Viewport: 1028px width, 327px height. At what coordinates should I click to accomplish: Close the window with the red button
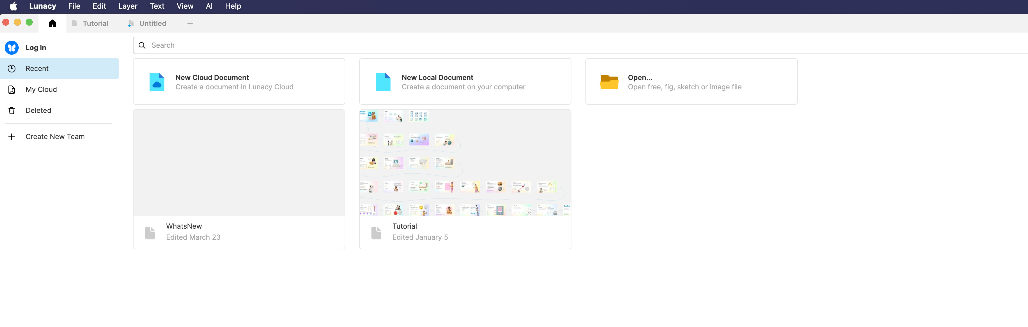coord(6,22)
